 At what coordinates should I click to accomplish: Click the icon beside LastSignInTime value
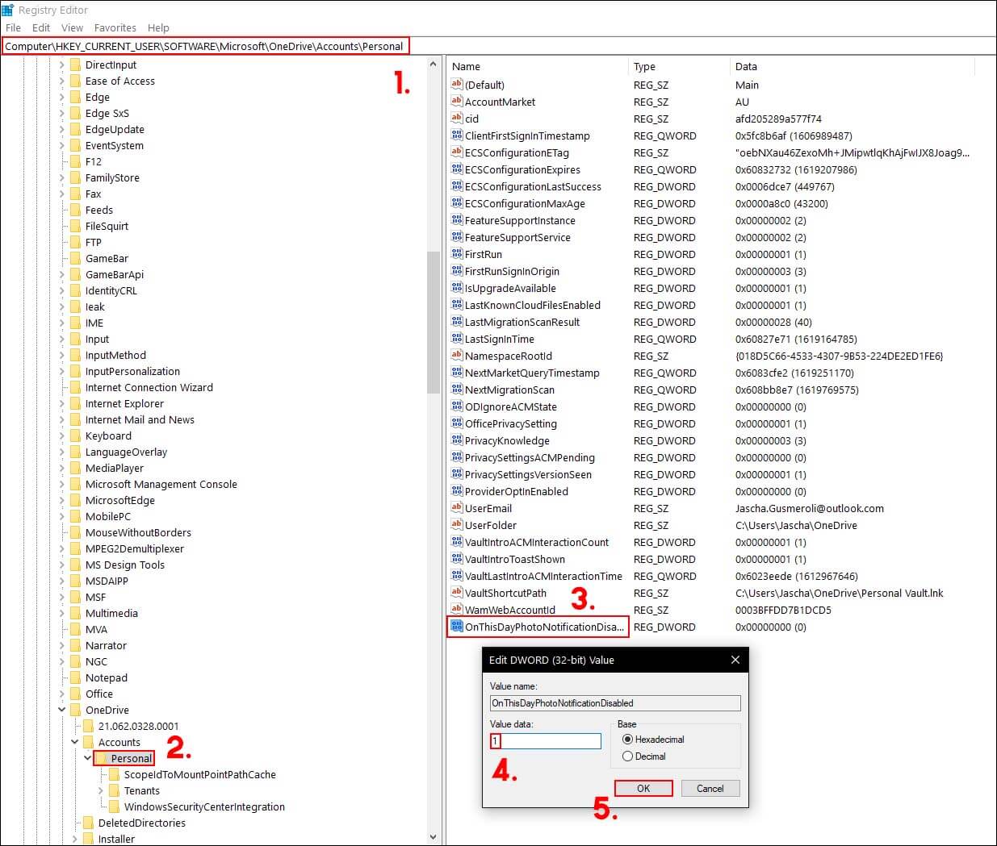pos(457,339)
